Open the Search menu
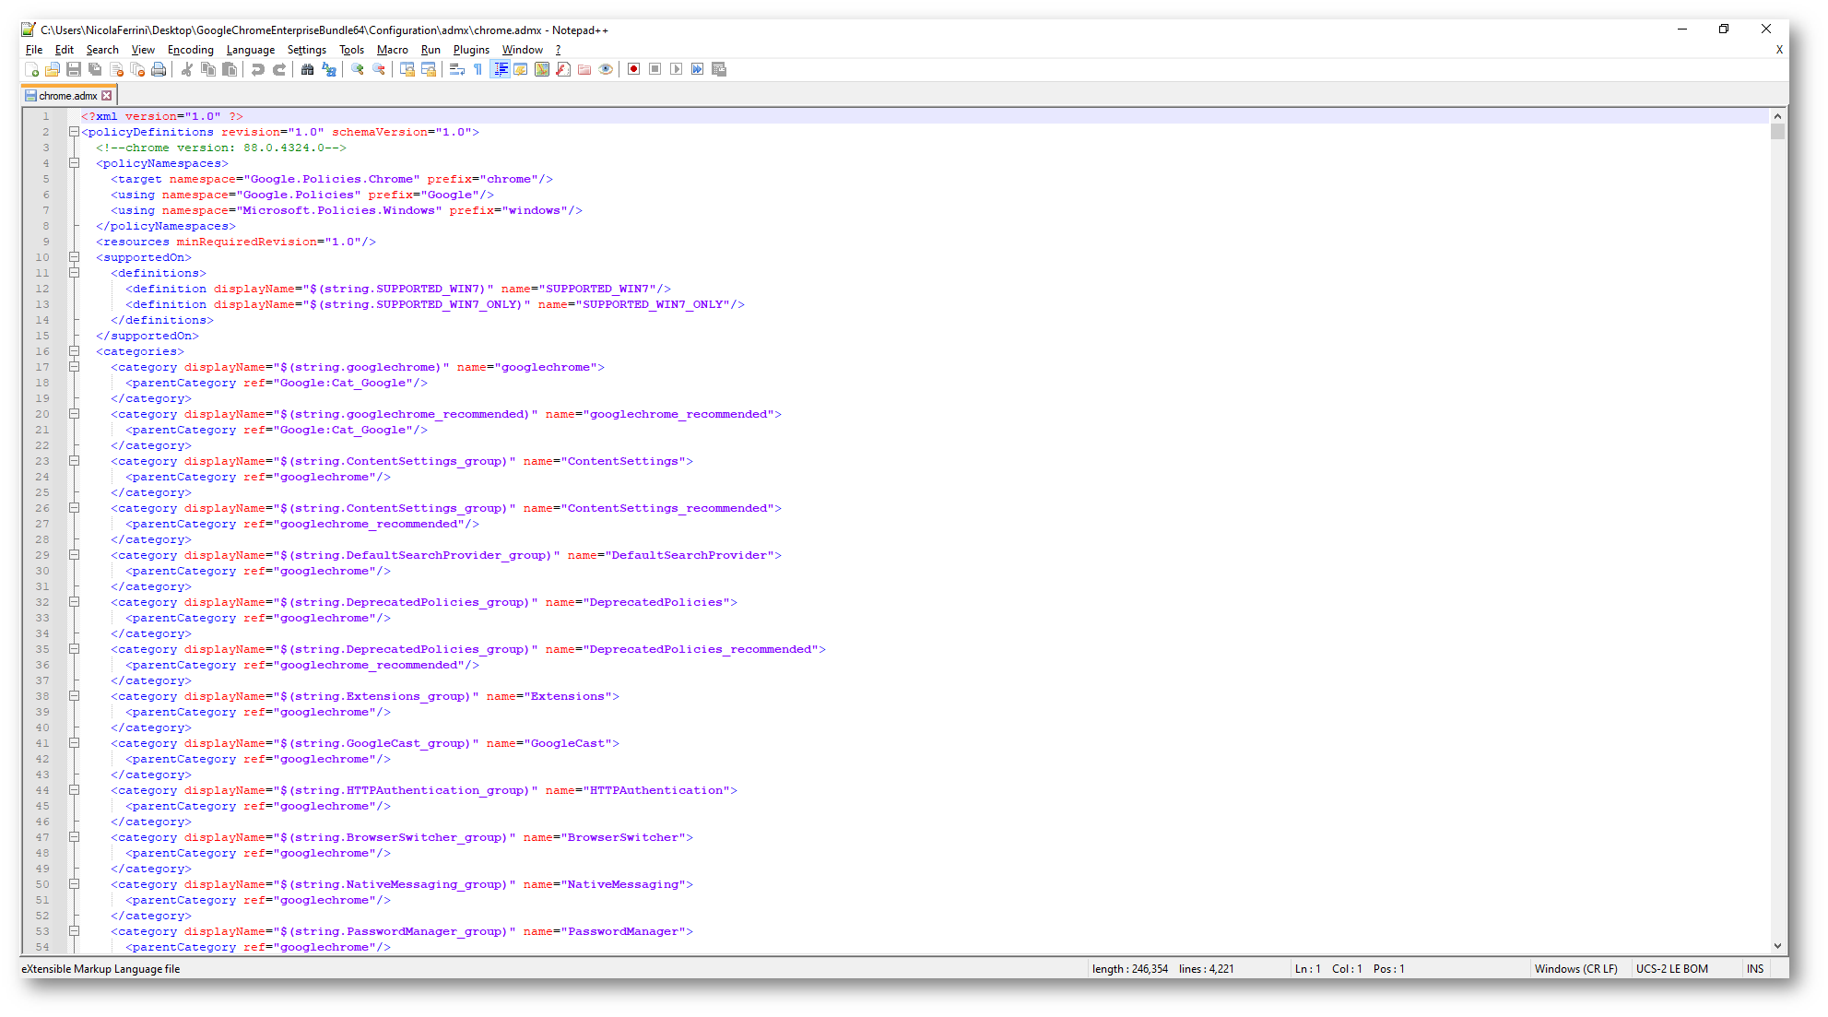The height and width of the screenshot is (1017, 1828). tap(102, 50)
